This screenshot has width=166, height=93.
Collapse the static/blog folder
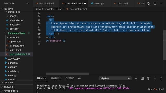(x=14, y=12)
